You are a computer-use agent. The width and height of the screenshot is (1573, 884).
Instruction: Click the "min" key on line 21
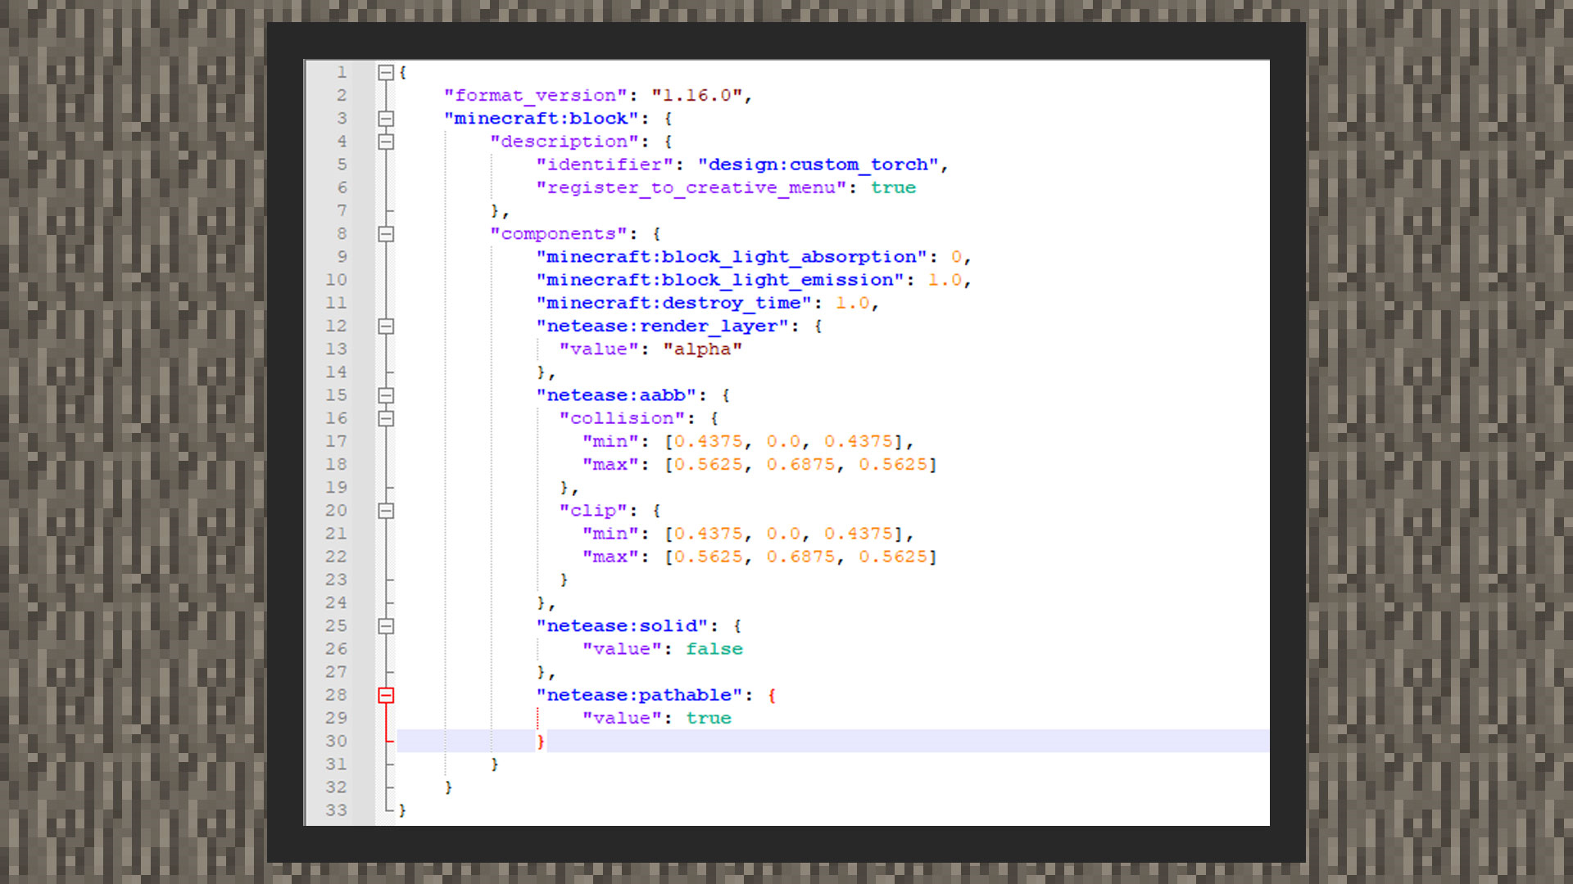click(x=610, y=534)
